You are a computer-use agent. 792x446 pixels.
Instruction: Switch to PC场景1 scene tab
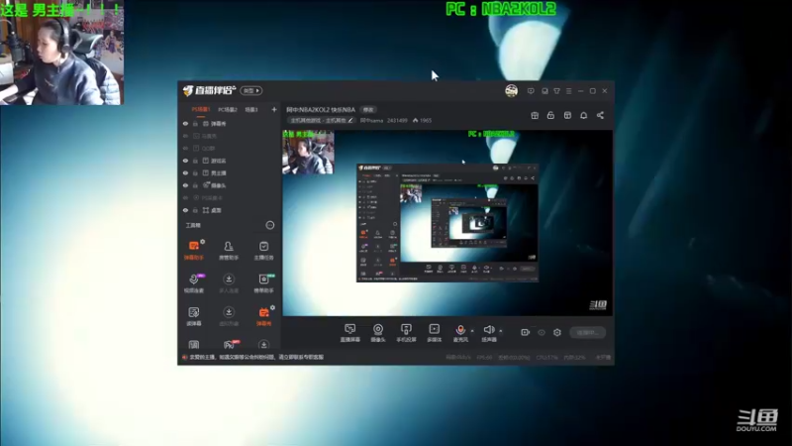coord(201,109)
